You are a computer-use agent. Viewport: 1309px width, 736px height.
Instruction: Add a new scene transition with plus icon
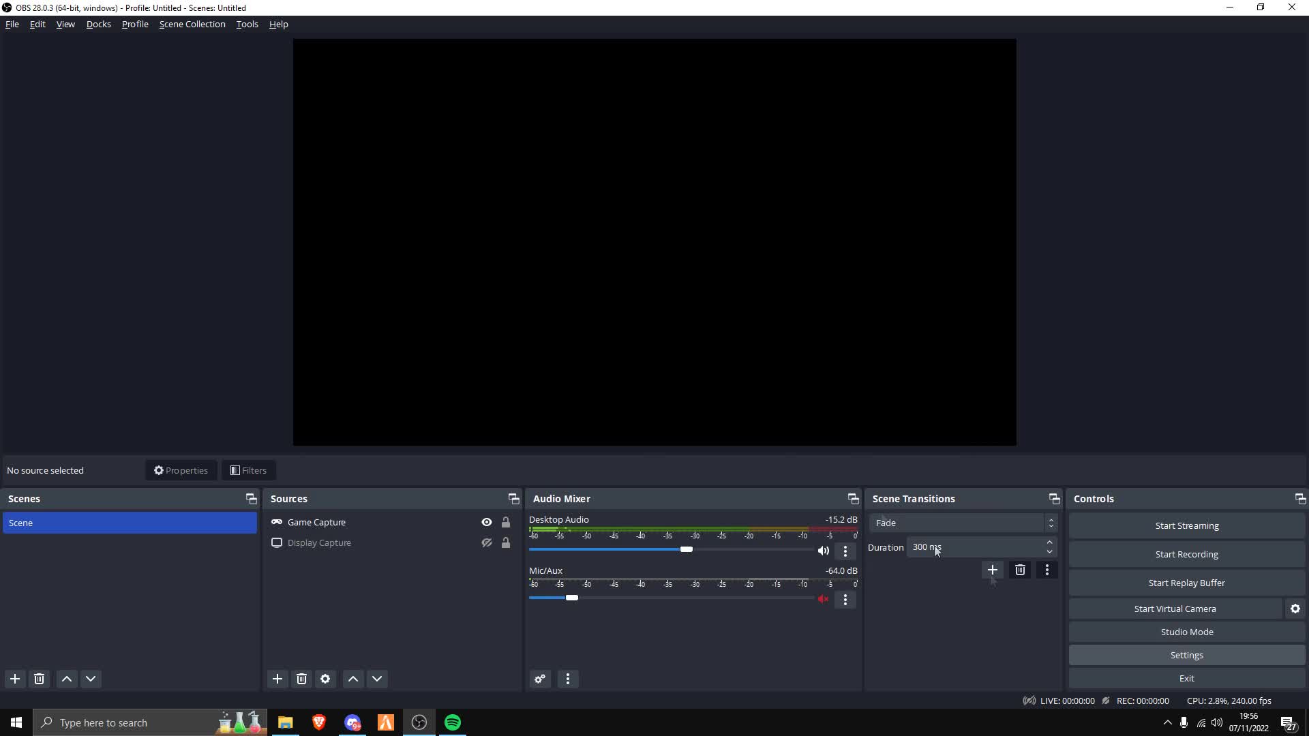tap(993, 570)
